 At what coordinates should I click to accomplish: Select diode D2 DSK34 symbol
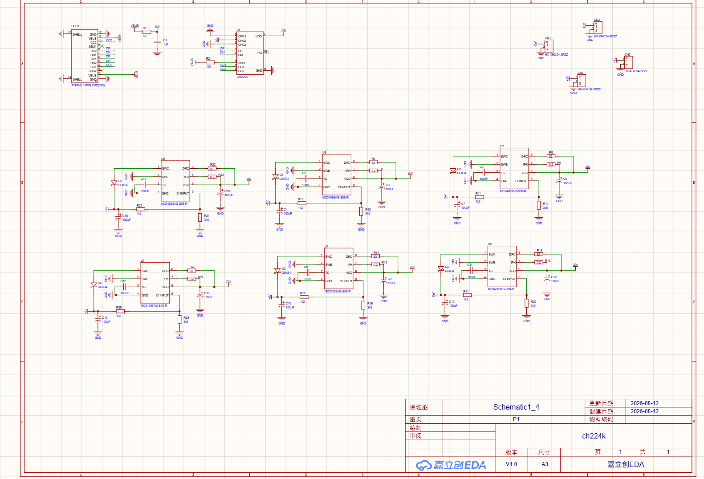pos(453,170)
